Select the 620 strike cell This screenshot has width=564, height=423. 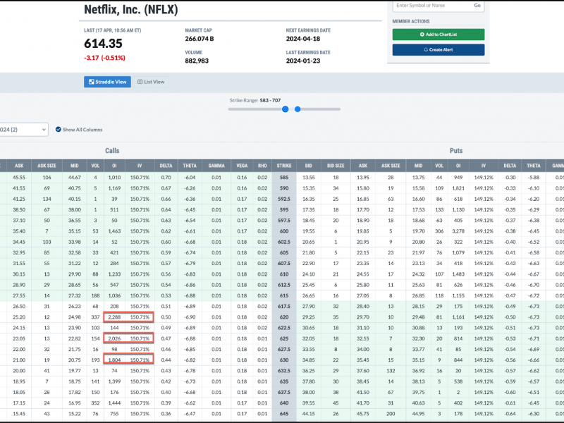coord(284,317)
